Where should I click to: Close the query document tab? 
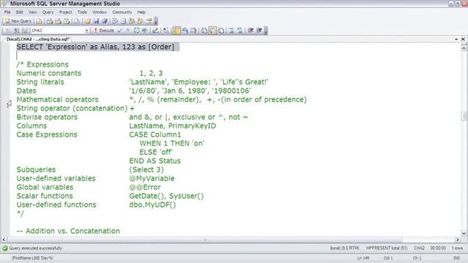pyautogui.click(x=463, y=39)
